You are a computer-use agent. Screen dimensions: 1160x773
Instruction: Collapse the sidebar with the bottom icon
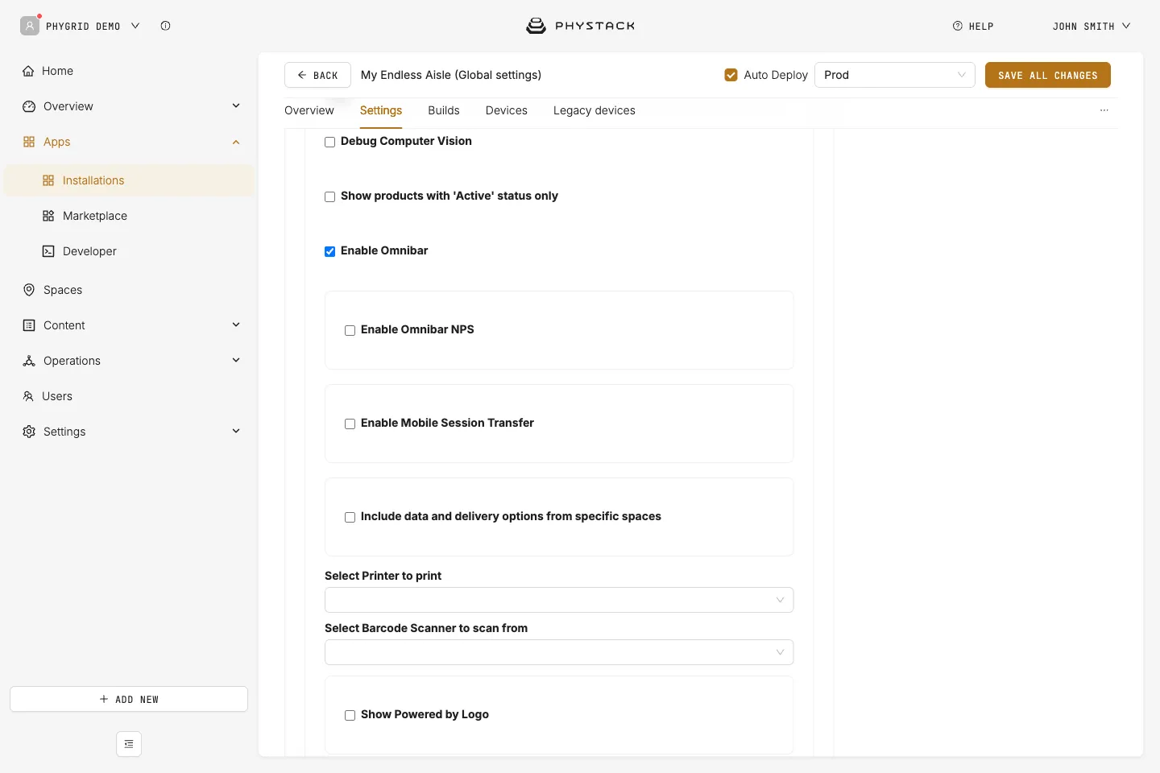(x=129, y=744)
